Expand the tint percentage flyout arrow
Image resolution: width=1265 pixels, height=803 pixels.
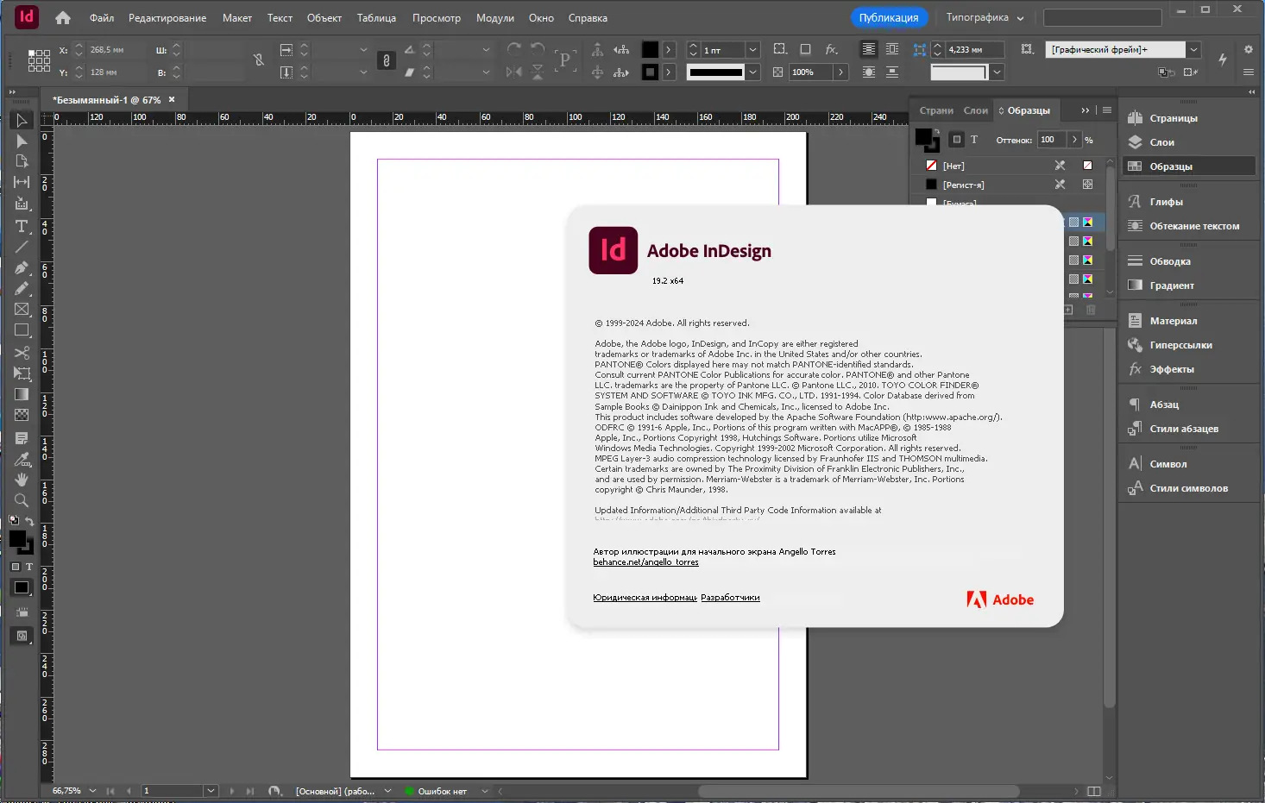pos(1074,140)
